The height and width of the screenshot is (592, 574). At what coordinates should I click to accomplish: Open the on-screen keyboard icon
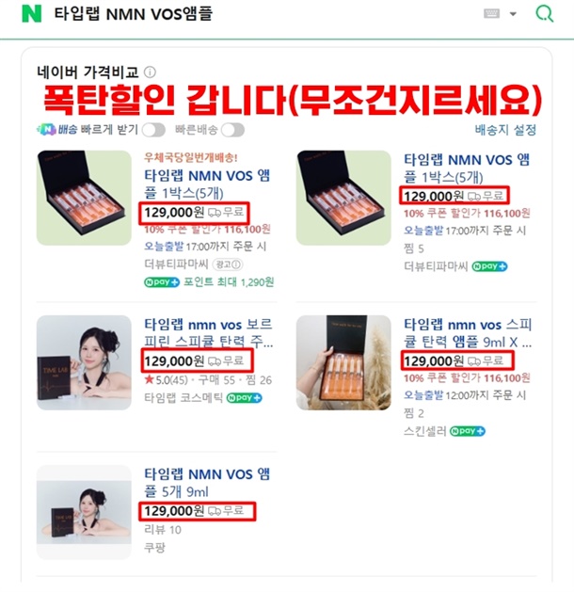click(x=491, y=13)
